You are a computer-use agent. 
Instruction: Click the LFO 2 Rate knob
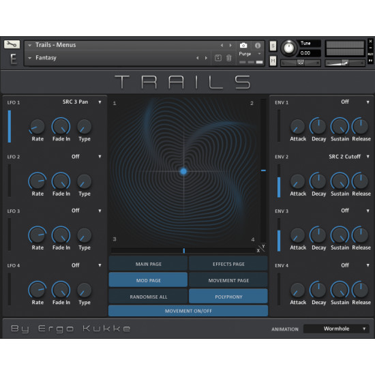(37, 181)
